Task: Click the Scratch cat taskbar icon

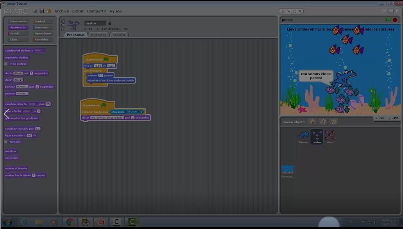Action: pyautogui.click(x=85, y=222)
